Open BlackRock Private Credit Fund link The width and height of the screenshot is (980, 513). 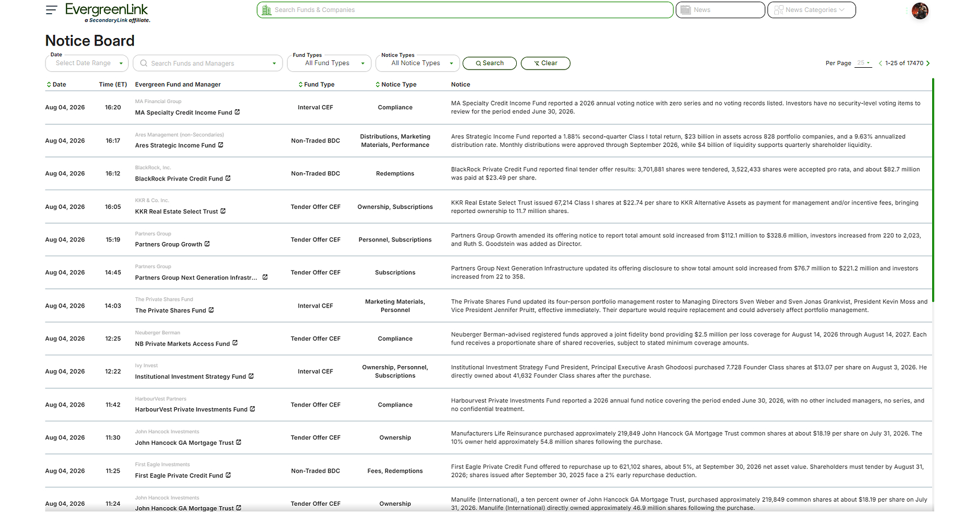[179, 179]
